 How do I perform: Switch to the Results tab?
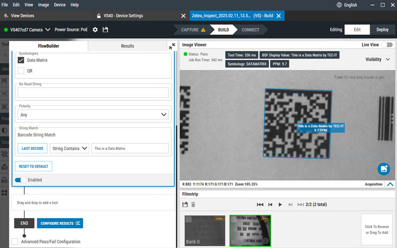coord(127,46)
